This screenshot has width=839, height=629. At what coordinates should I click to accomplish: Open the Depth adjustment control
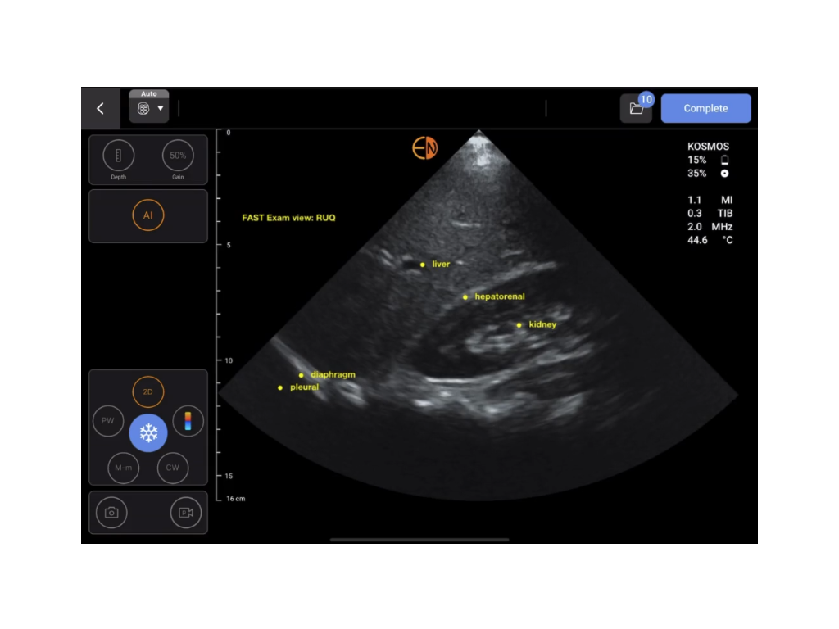pyautogui.click(x=118, y=156)
